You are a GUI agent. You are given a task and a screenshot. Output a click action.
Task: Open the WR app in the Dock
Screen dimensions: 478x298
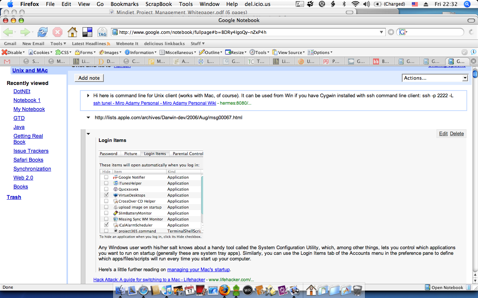(x=247, y=290)
